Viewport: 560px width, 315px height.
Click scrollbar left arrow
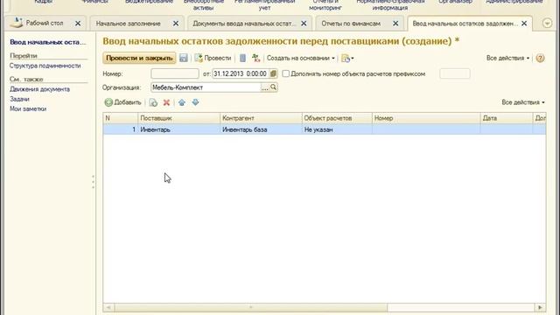tap(108, 307)
